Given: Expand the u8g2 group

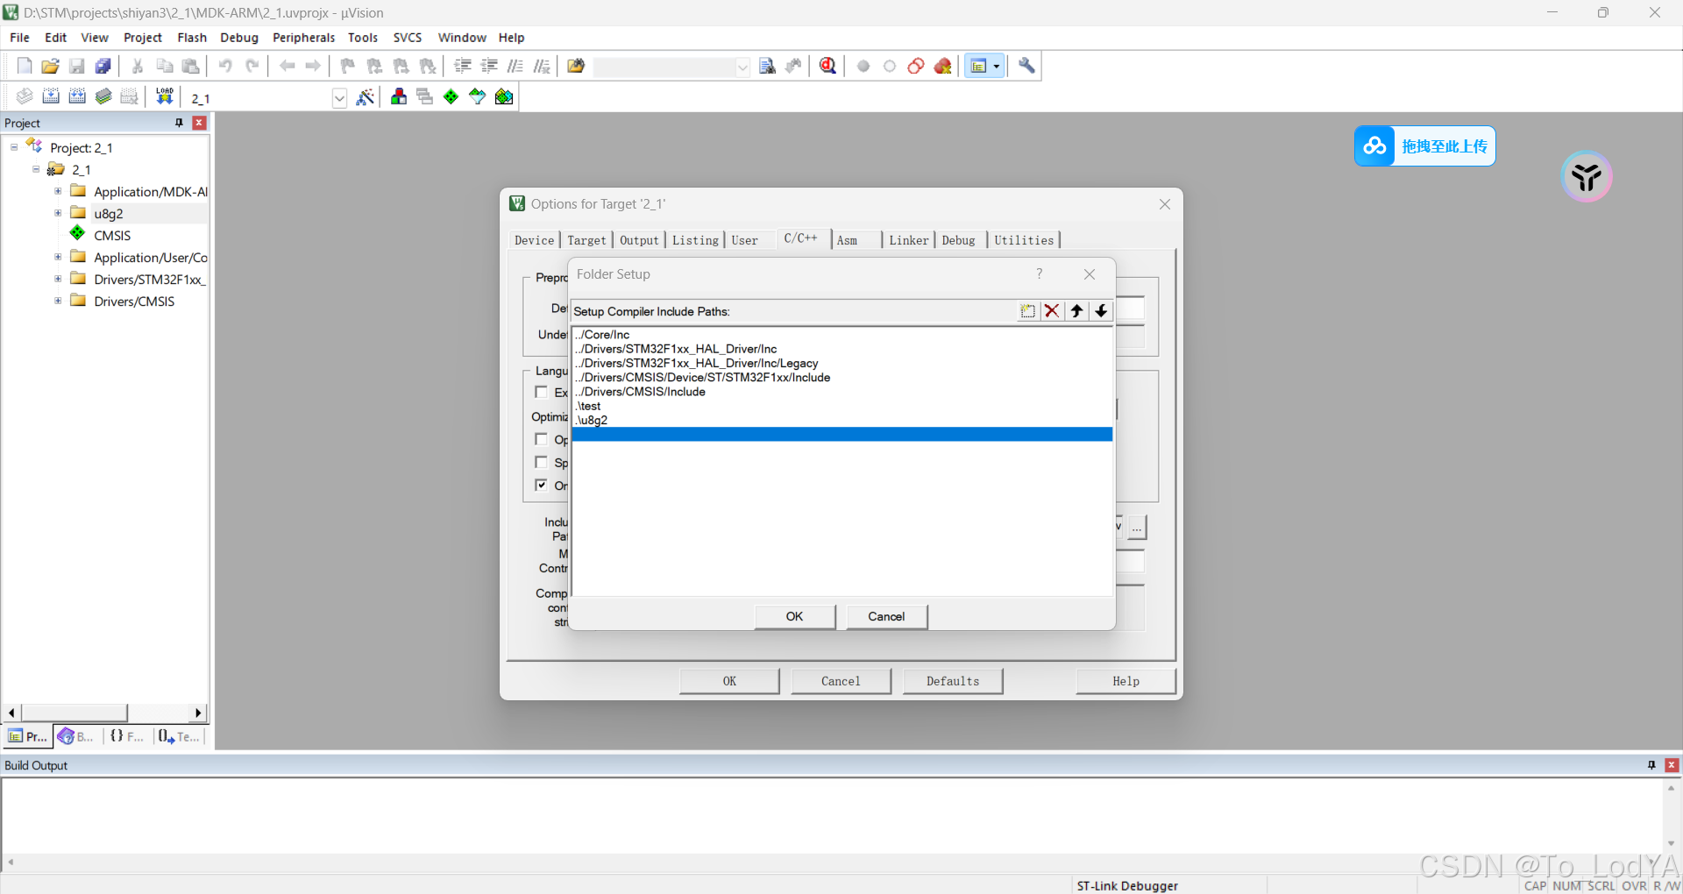Looking at the screenshot, I should 58,213.
